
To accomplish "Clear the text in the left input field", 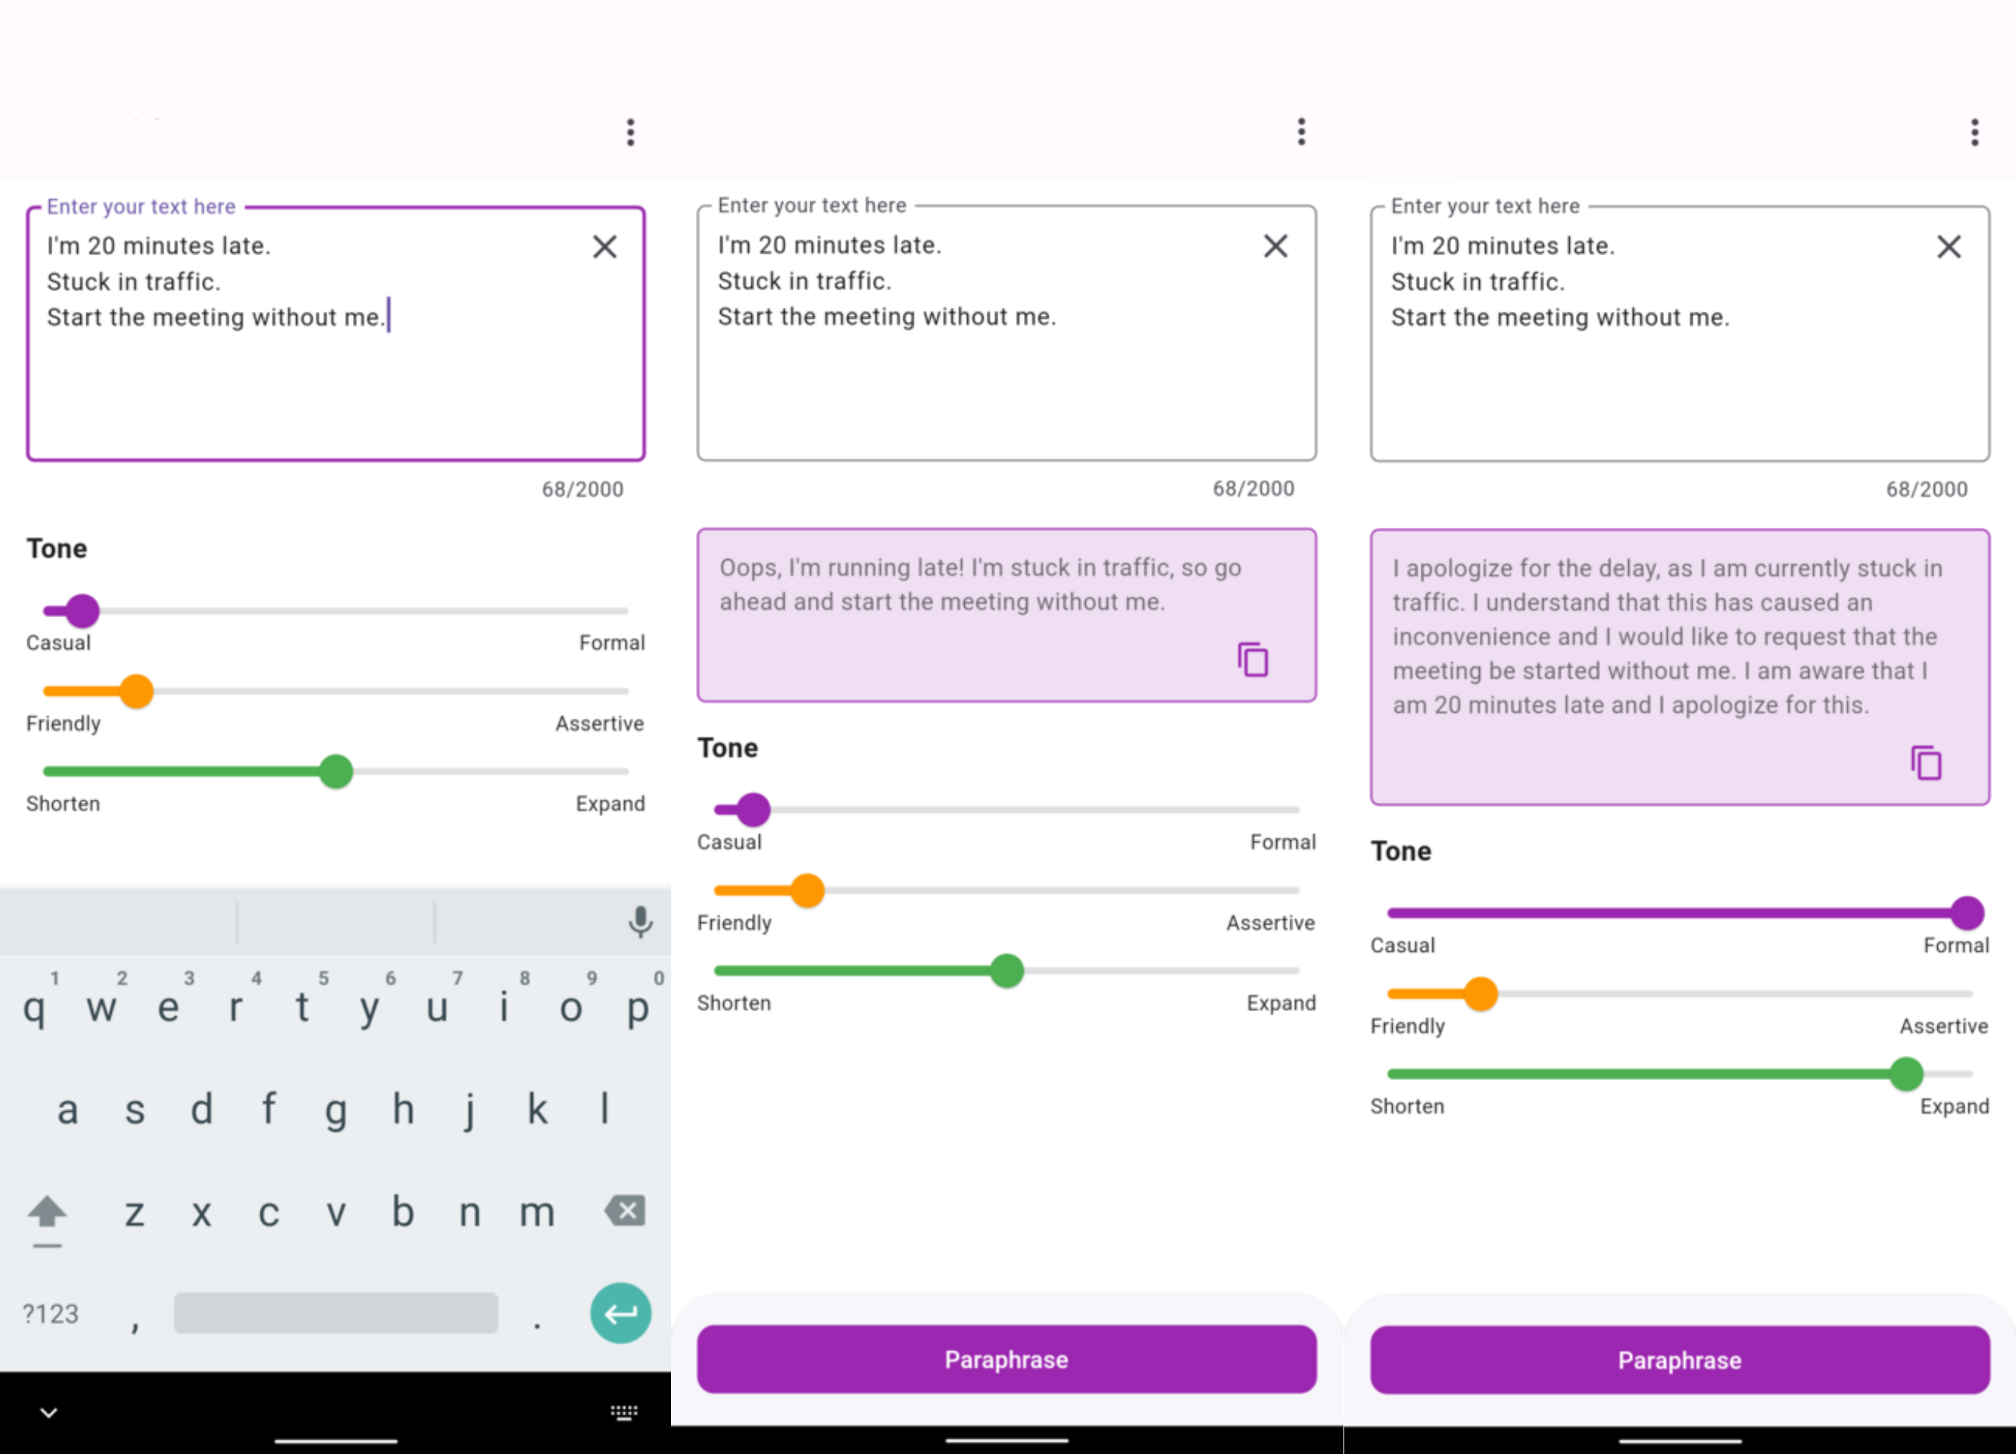I will [x=604, y=246].
